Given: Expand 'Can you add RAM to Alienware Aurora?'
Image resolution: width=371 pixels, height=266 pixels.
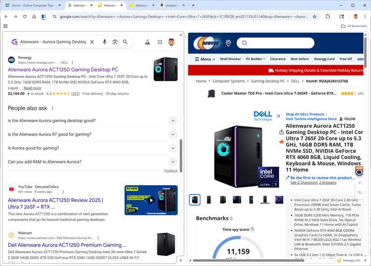Looking at the screenshot, I should tap(173, 162).
